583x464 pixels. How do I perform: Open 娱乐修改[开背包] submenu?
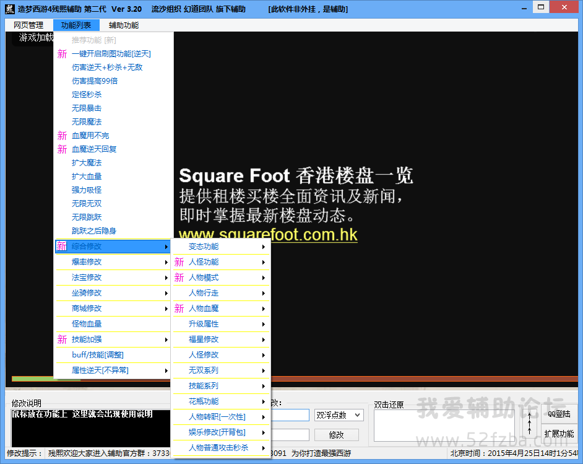click(220, 433)
